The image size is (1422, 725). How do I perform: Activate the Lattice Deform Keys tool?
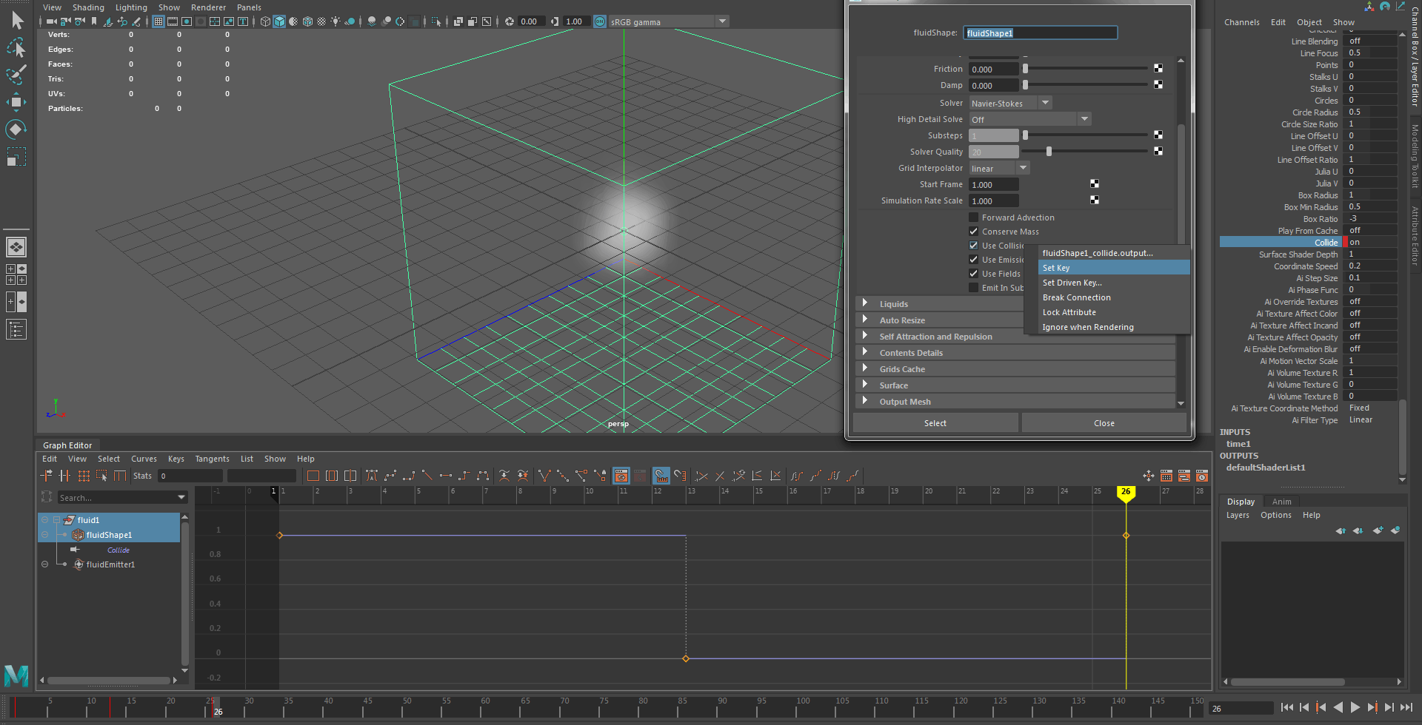(x=84, y=476)
